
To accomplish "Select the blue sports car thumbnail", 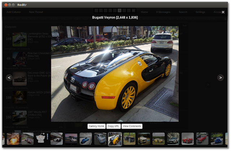I will tap(86, 139).
